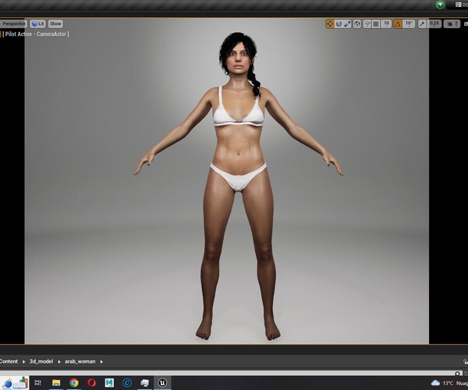The width and height of the screenshot is (468, 390).
Task: Click the female character model in viewport
Action: pyautogui.click(x=238, y=185)
